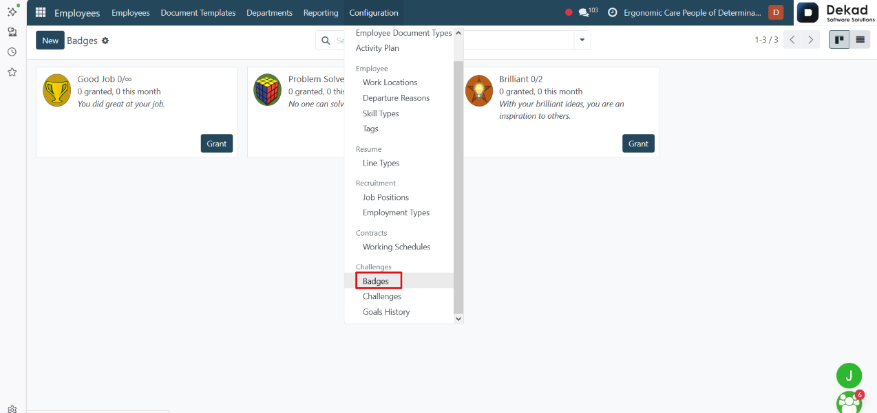Image resolution: width=877 pixels, height=413 pixels.
Task: Open the apps grid home menu
Action: (x=41, y=12)
